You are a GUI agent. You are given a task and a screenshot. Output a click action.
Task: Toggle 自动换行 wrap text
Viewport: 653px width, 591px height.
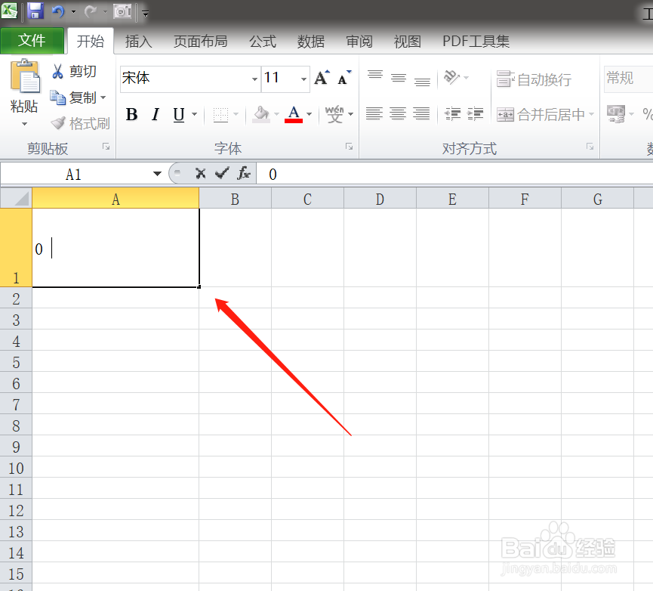[534, 79]
